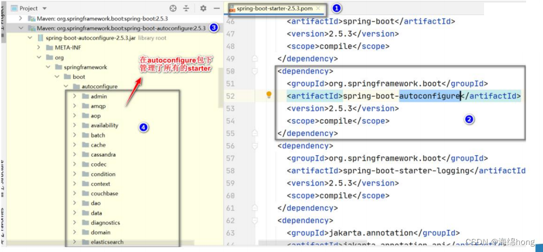Collapse Maven spring-boot-autoconfigure:2.5.3 node
This screenshot has height=252, width=543.
pos(20,28)
